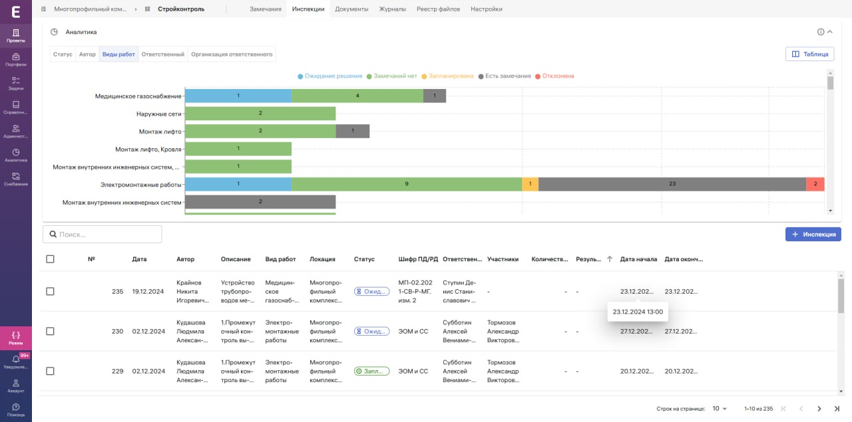Open the rows-per-page dropdown showing 10
852x422 pixels.
pyautogui.click(x=720, y=409)
